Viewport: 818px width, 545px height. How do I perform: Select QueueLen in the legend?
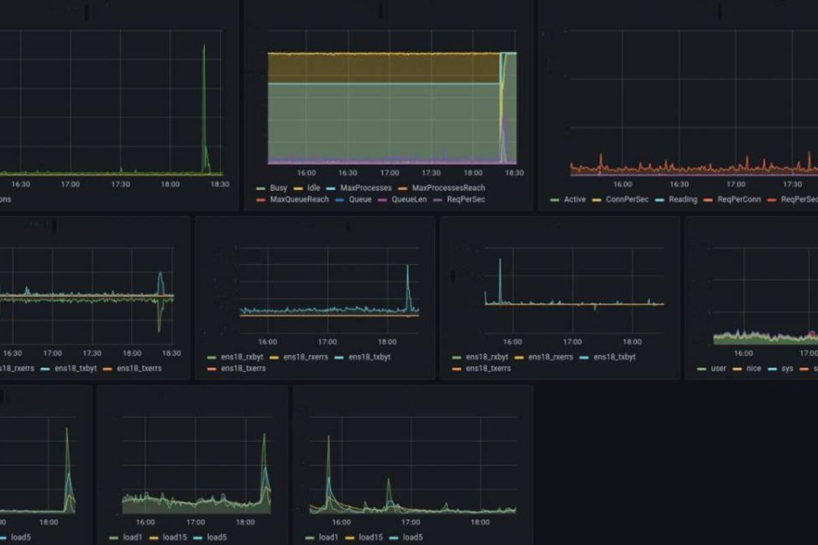(409, 200)
